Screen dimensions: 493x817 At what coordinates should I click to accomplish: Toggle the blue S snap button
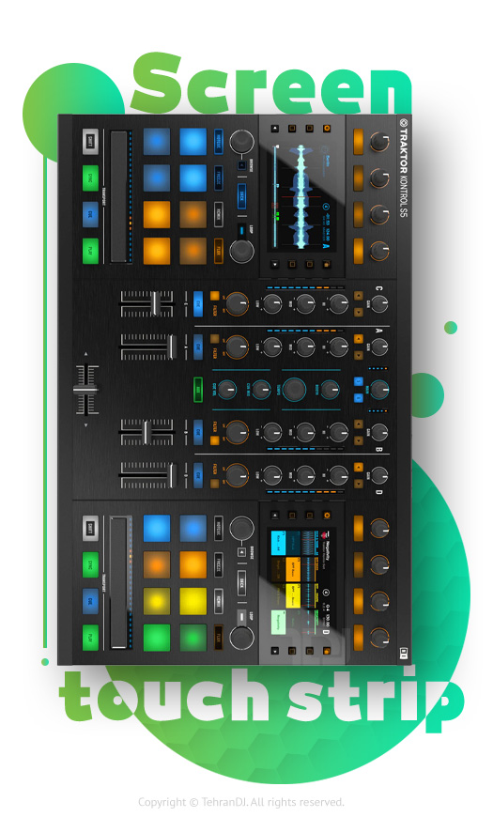pyautogui.click(x=358, y=381)
